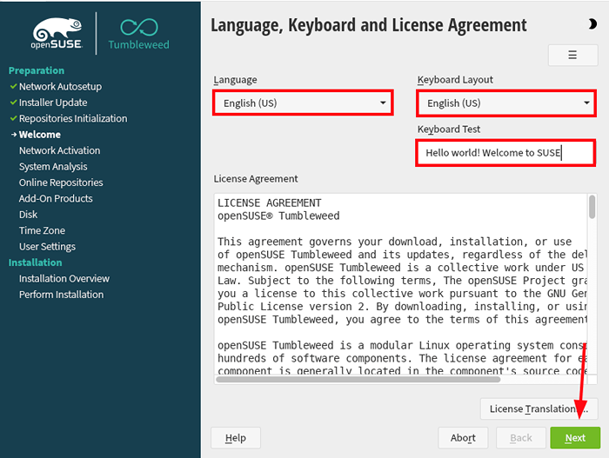The width and height of the screenshot is (609, 458).
Task: Select Add-On Products in sidebar
Action: [x=56, y=198]
